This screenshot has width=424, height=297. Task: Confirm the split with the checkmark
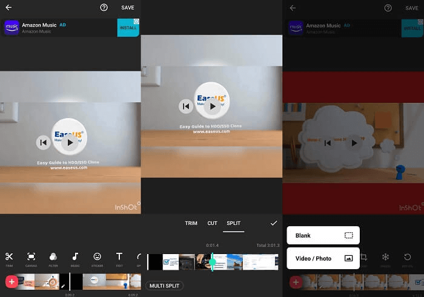(273, 223)
